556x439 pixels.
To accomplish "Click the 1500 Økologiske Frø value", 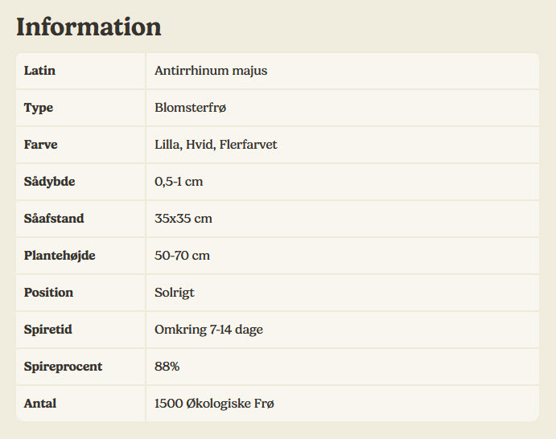I will coord(214,404).
